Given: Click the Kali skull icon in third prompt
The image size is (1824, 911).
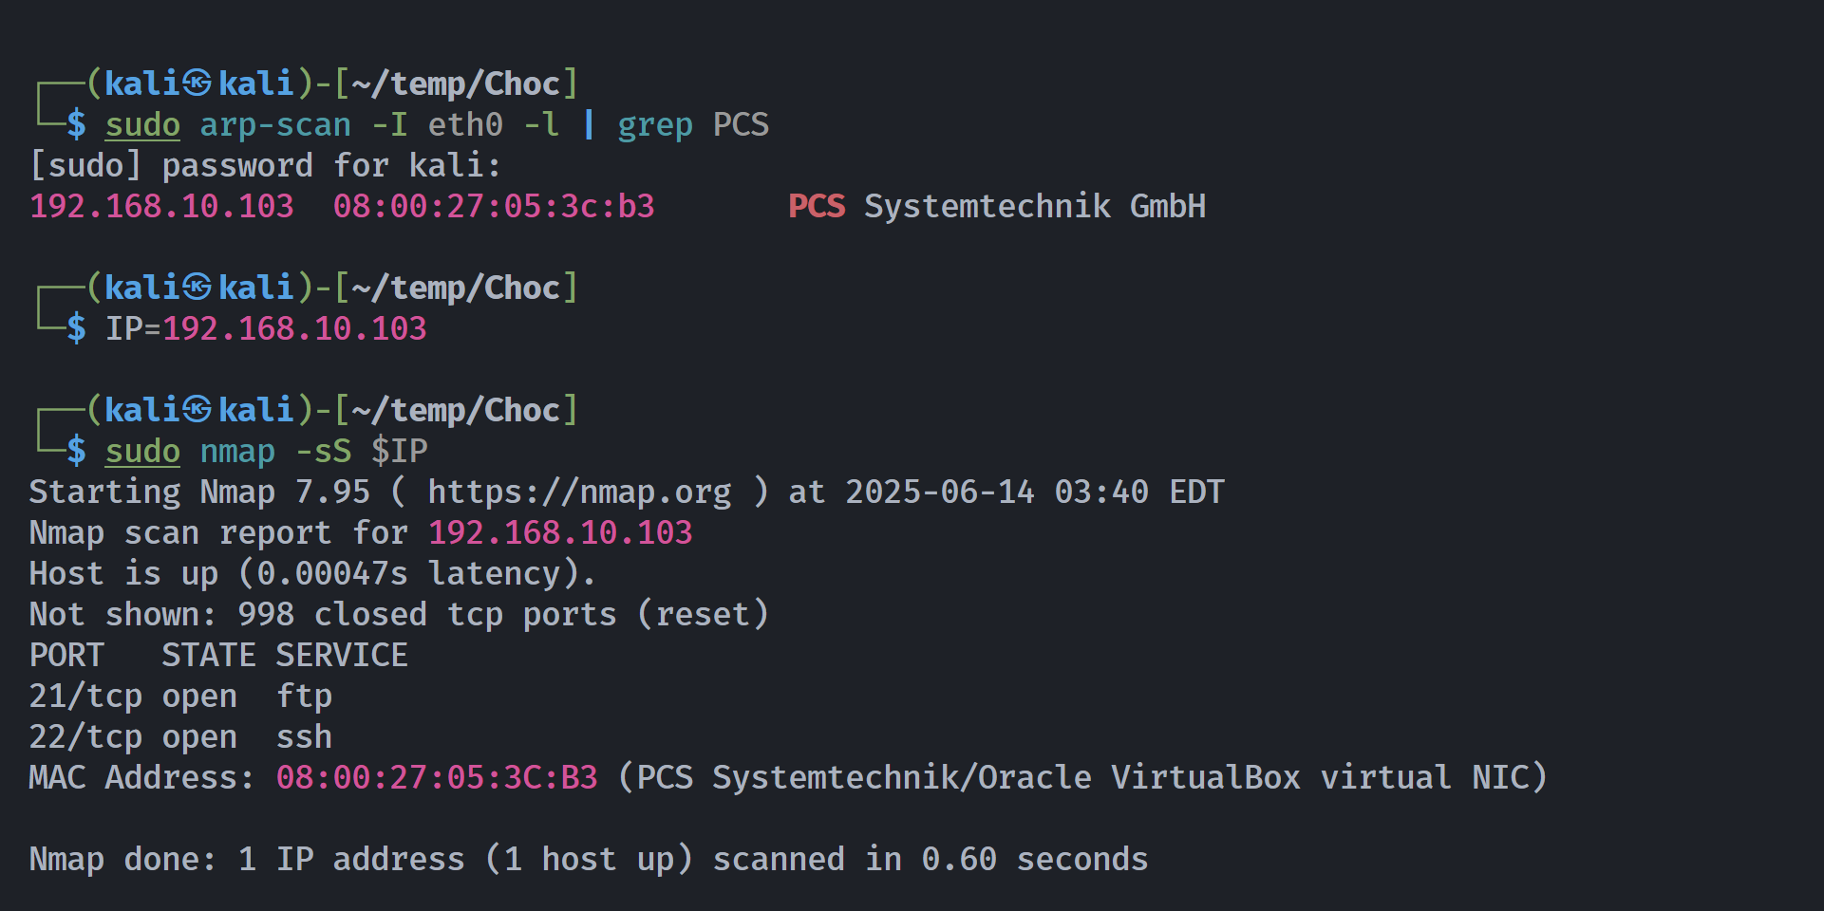Looking at the screenshot, I should (x=197, y=410).
